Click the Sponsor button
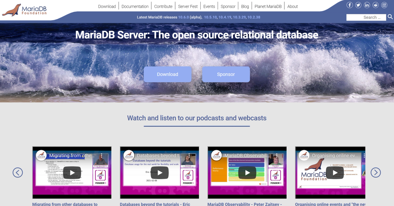Image resolution: width=394 pixels, height=206 pixels. click(226, 74)
